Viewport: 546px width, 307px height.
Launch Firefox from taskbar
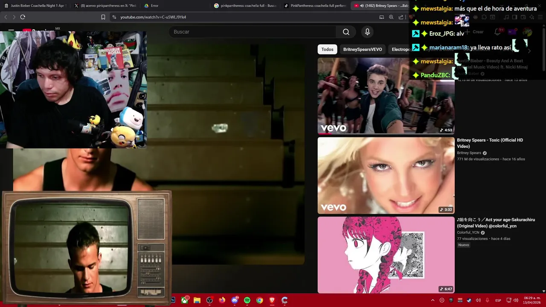click(x=222, y=300)
